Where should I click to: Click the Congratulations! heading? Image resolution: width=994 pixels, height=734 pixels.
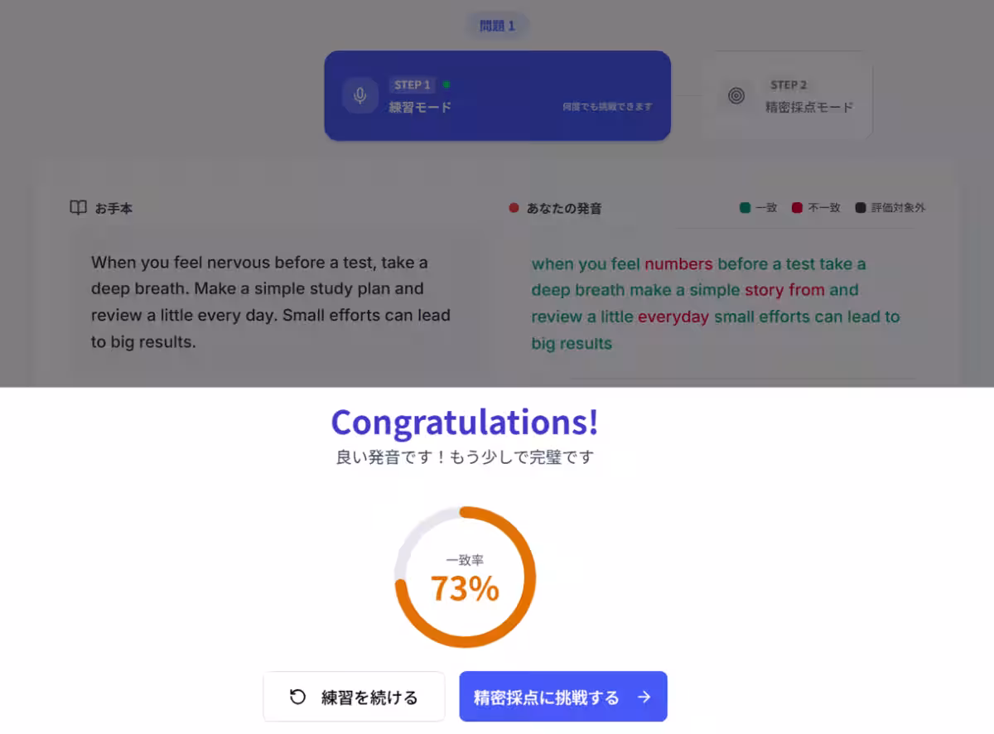point(465,422)
